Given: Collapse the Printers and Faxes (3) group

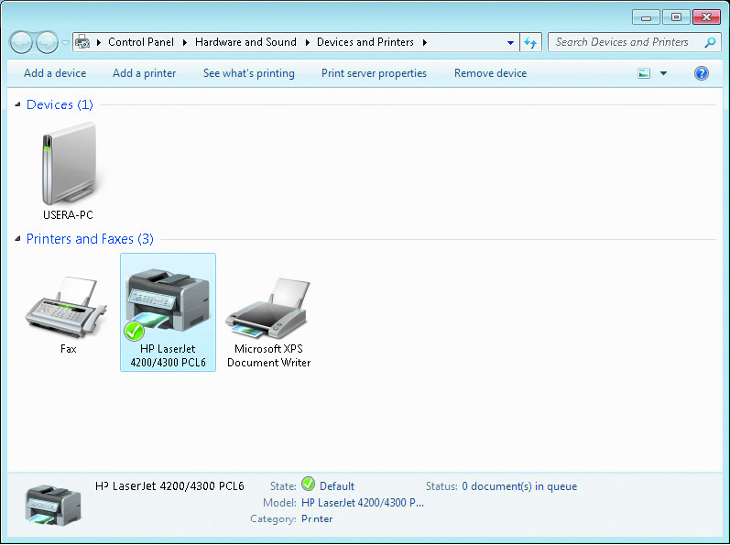Looking at the screenshot, I should (17, 239).
